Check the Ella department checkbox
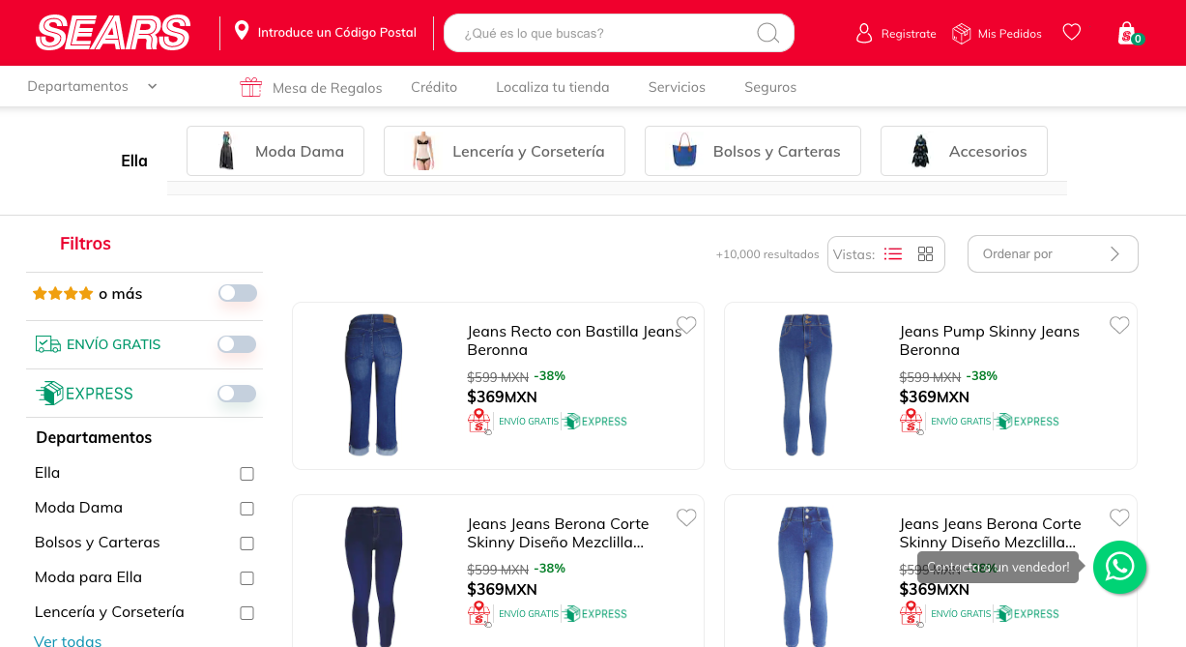This screenshot has width=1186, height=647. click(246, 474)
